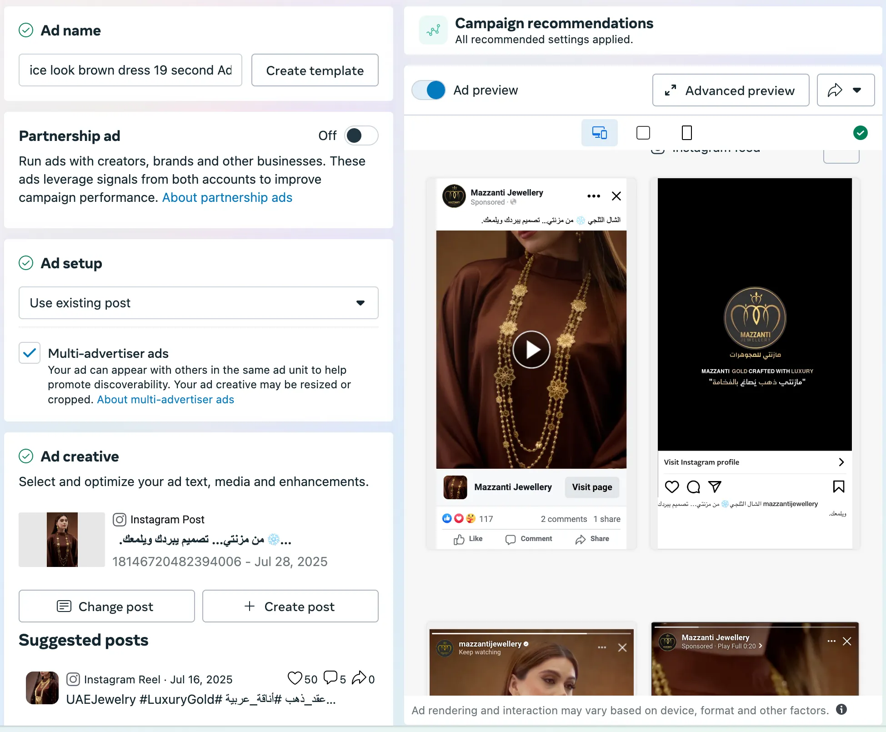This screenshot has height=732, width=886.
Task: Click the Change post button
Action: 107,606
